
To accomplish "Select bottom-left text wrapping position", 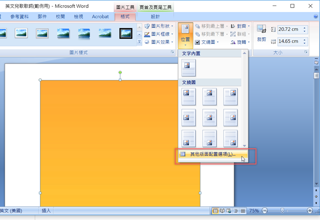I will pyautogui.click(x=188, y=138).
